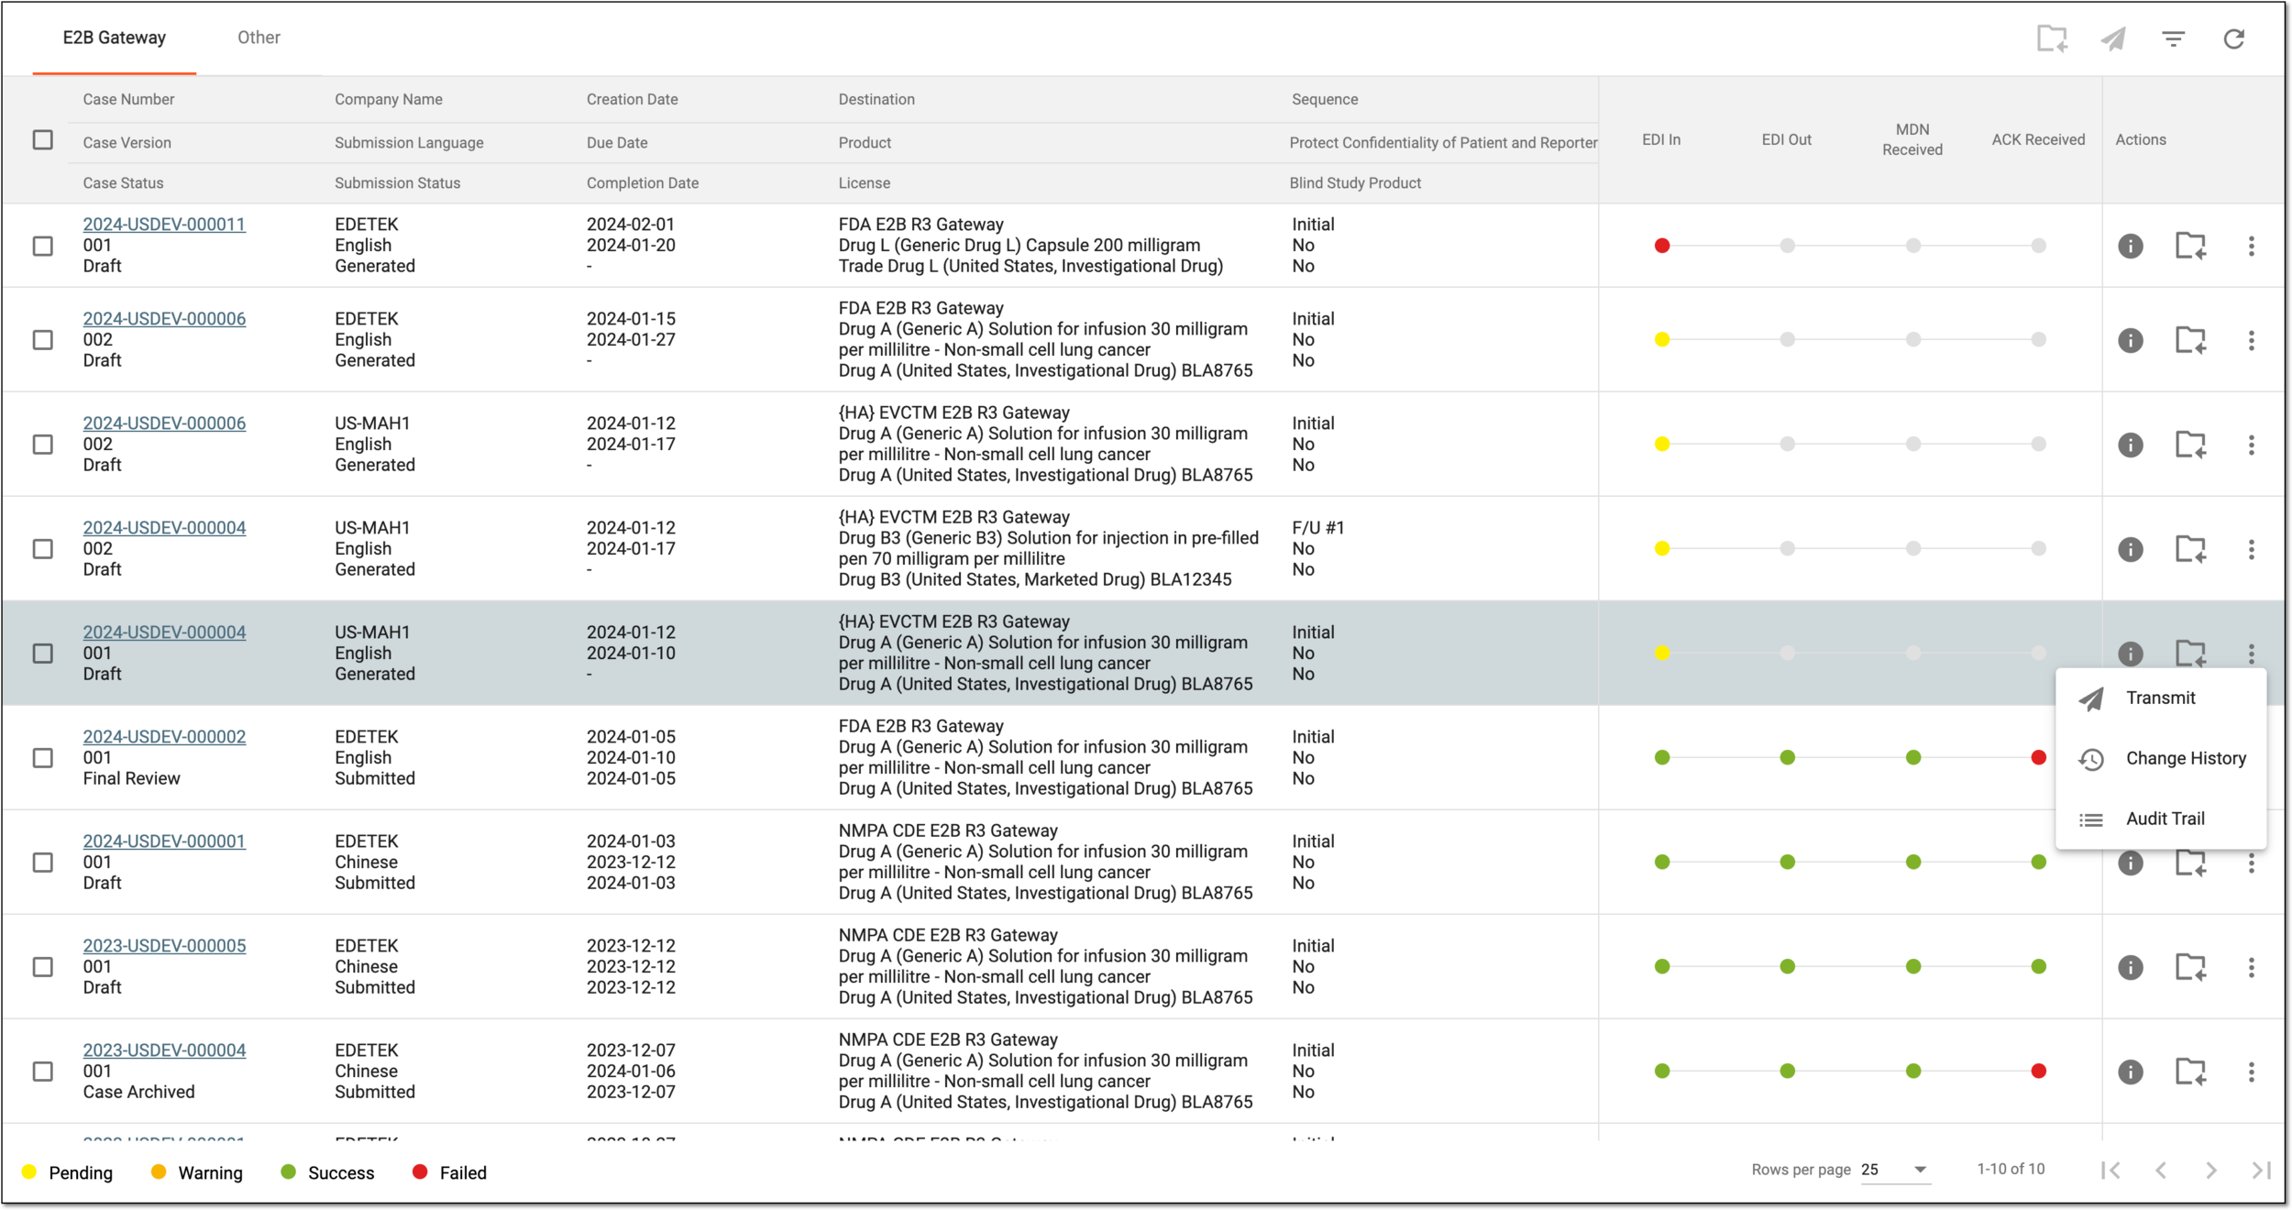Refresh the table with the reload icon
This screenshot has width=2292, height=1210.
coord(2234,38)
